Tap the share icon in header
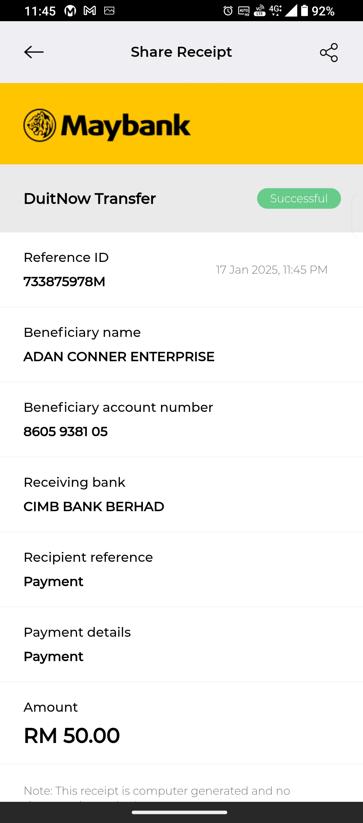The height and width of the screenshot is (823, 363). (329, 52)
